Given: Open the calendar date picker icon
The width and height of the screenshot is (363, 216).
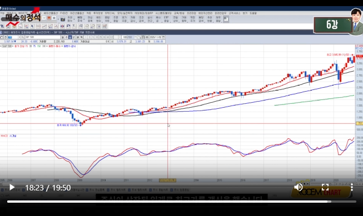Looking at the screenshot, I should [163, 37].
